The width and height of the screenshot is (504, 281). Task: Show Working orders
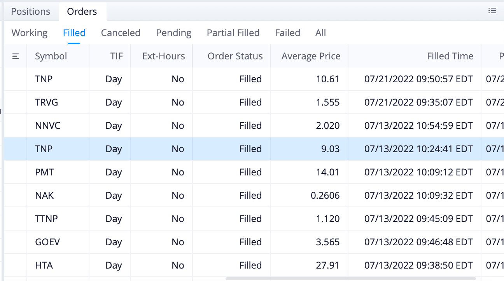[x=30, y=33]
